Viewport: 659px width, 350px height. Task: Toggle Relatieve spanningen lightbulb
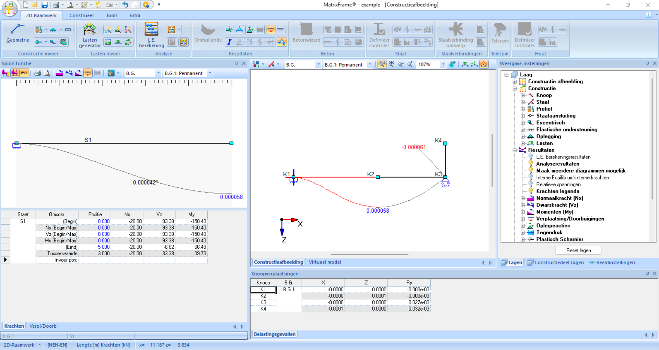coord(531,184)
